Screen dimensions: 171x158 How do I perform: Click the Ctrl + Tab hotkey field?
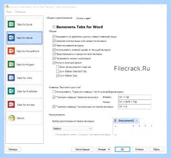tap(135, 97)
